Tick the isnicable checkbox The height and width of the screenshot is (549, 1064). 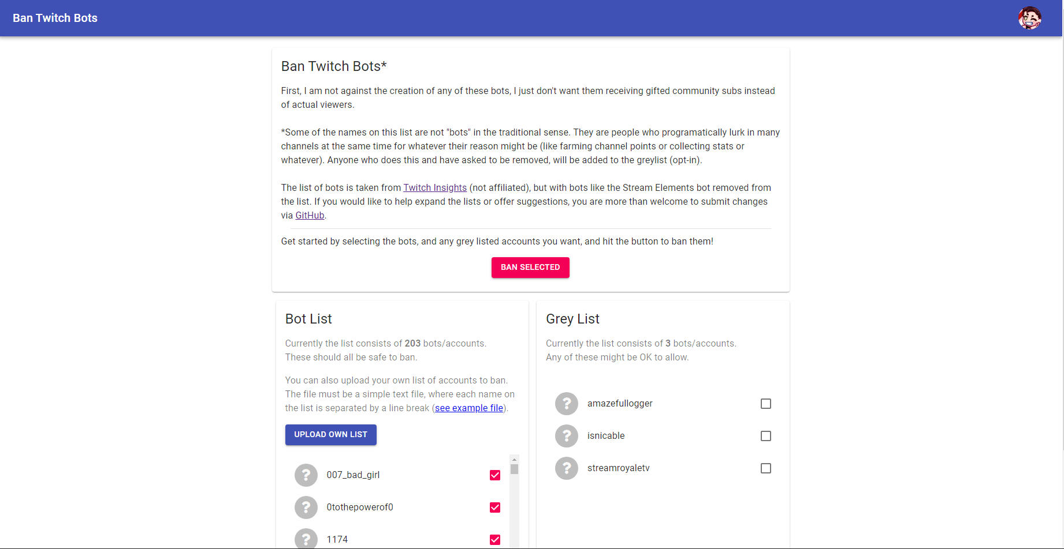(x=766, y=436)
